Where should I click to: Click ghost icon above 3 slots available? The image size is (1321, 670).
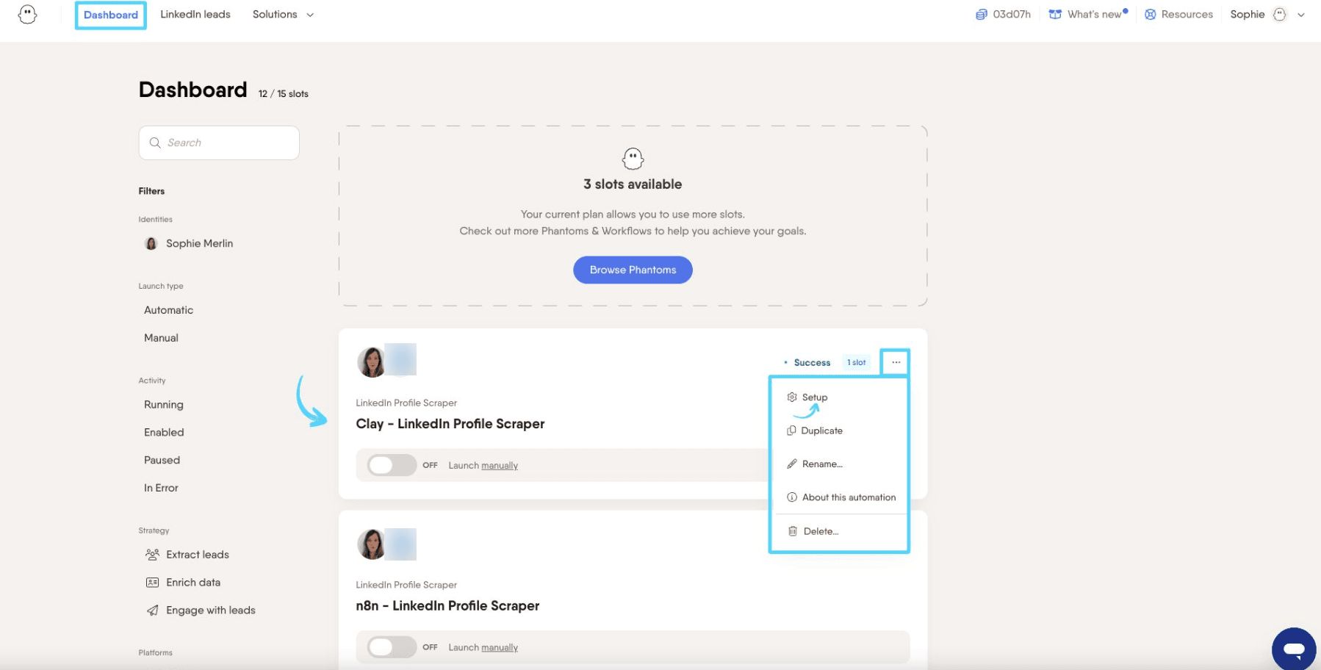[633, 159]
